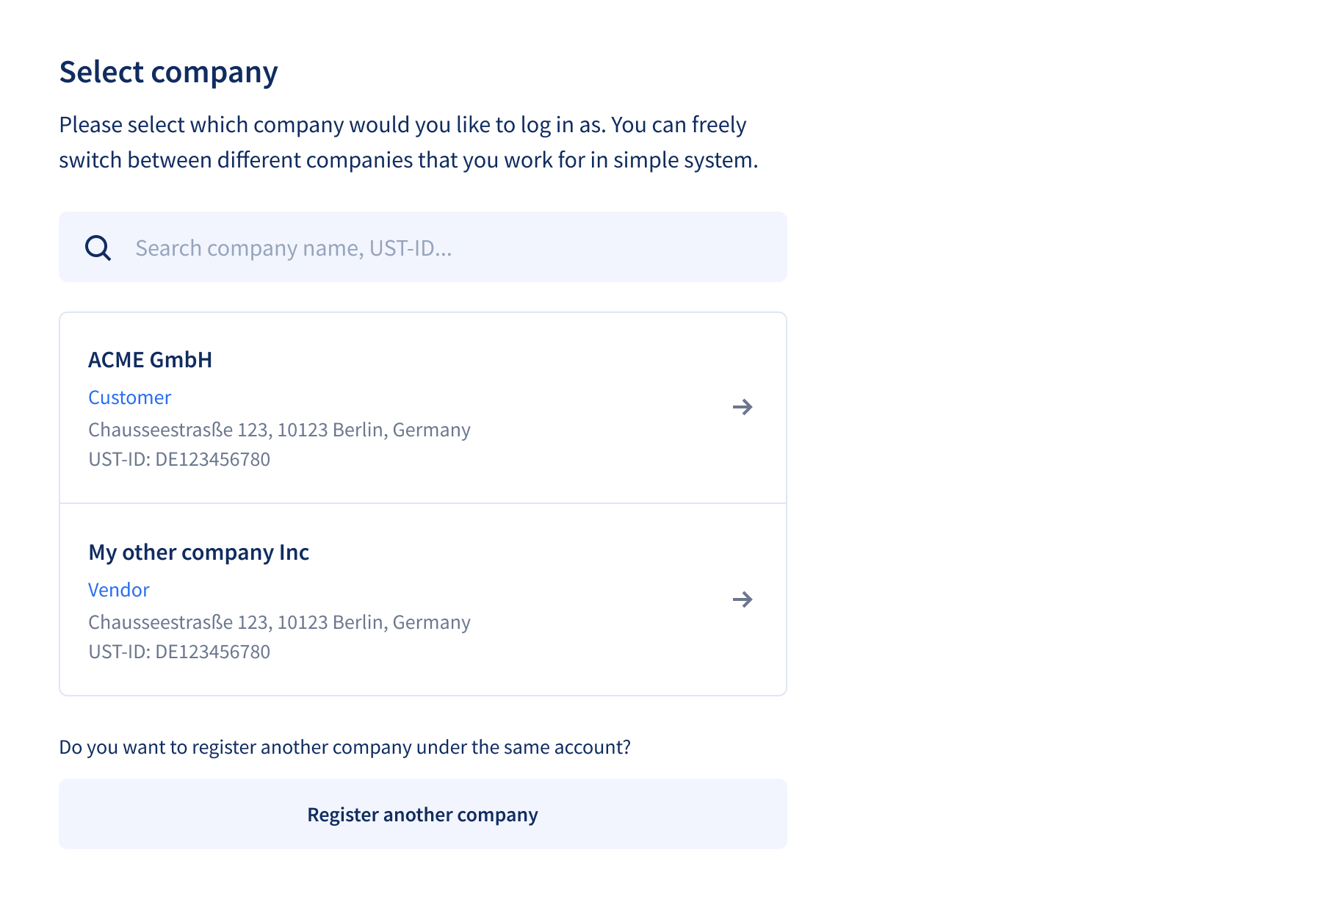
Task: Click the Customer role label
Action: [x=129, y=397]
